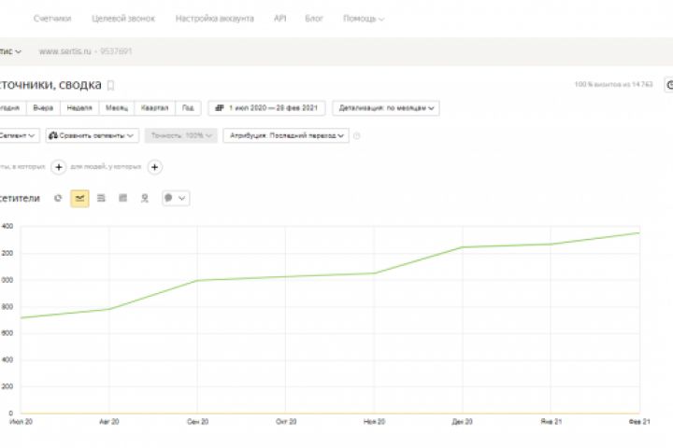Select the Квартал period toggle
The height and width of the screenshot is (448, 673).
[155, 107]
